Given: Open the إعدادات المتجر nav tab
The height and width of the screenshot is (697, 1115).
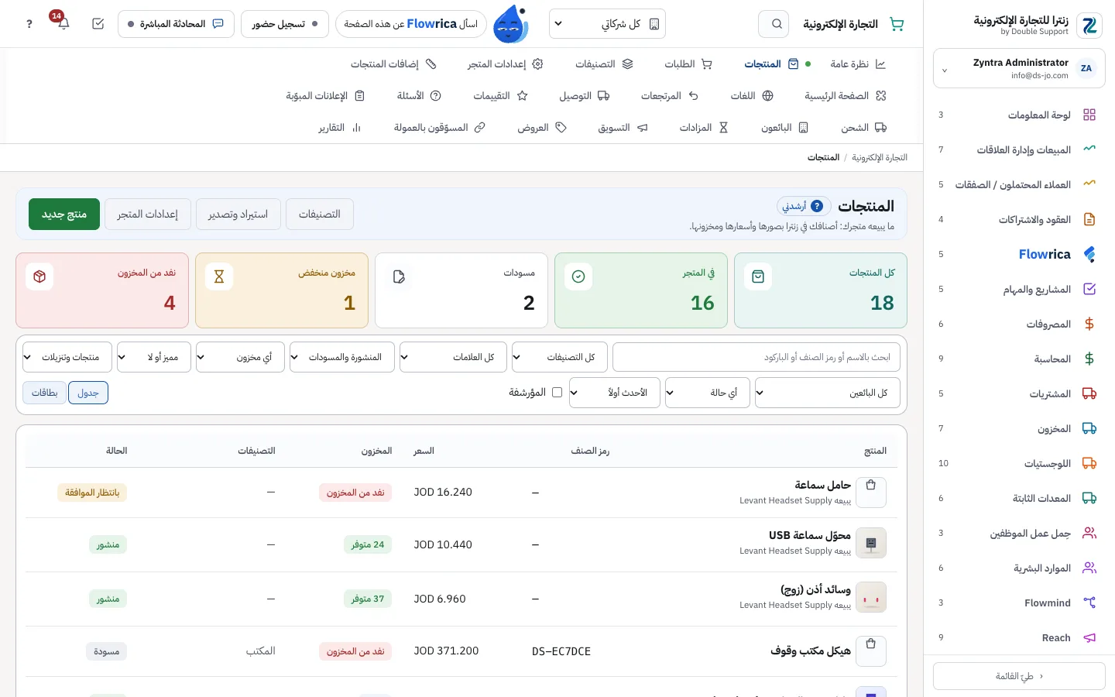Looking at the screenshot, I should click(505, 64).
